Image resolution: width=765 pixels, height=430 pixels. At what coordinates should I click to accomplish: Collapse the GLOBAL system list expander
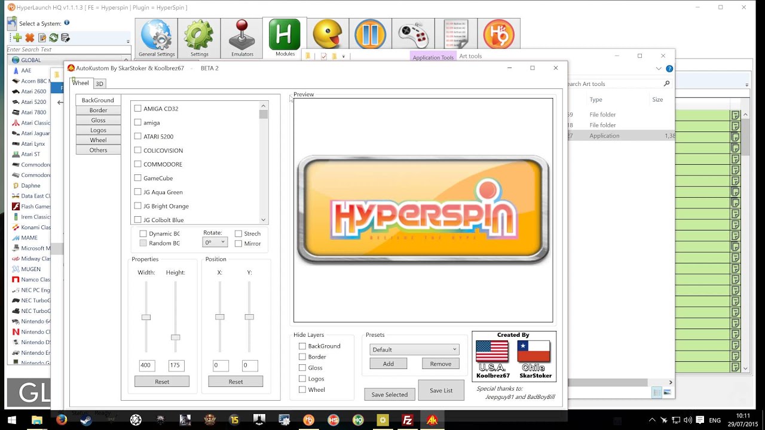(x=126, y=60)
